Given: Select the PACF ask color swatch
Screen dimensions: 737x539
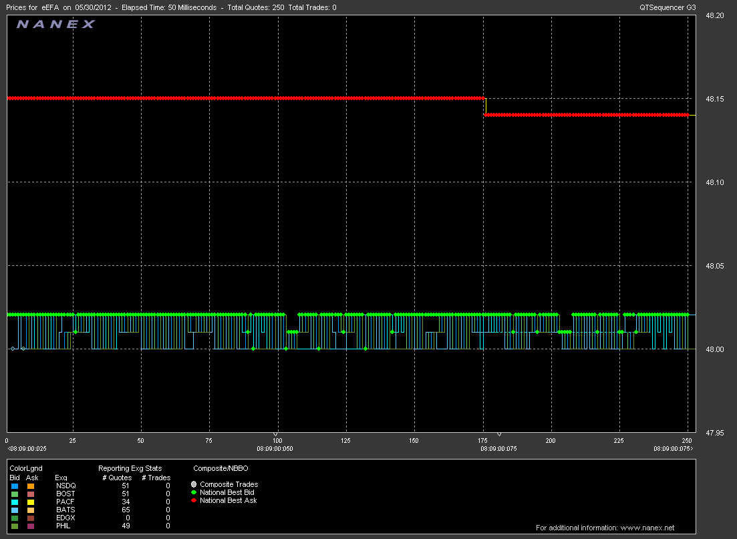Looking at the screenshot, I should (31, 502).
